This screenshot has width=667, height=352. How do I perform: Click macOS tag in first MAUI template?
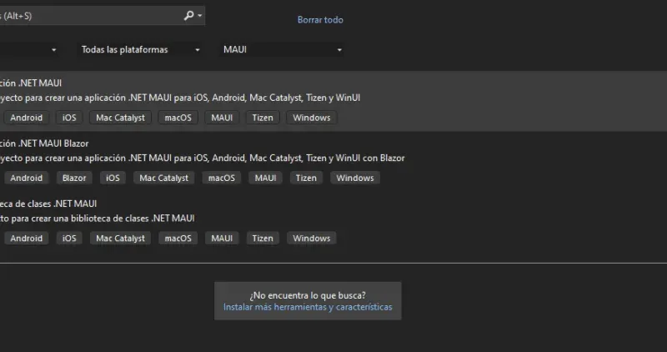(178, 118)
